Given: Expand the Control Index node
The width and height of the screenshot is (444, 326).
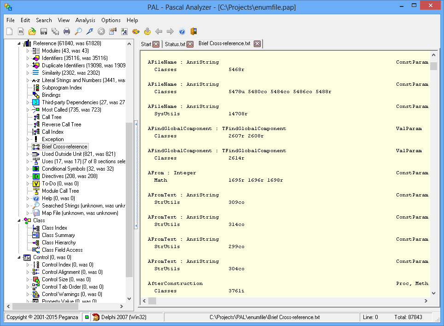Looking at the screenshot, I should pos(28,265).
